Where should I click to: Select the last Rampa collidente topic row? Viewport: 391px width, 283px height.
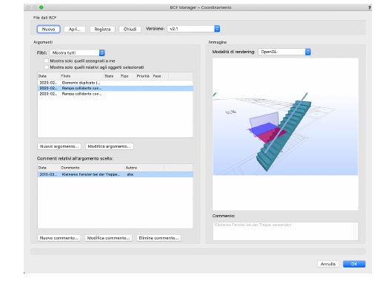click(x=116, y=94)
